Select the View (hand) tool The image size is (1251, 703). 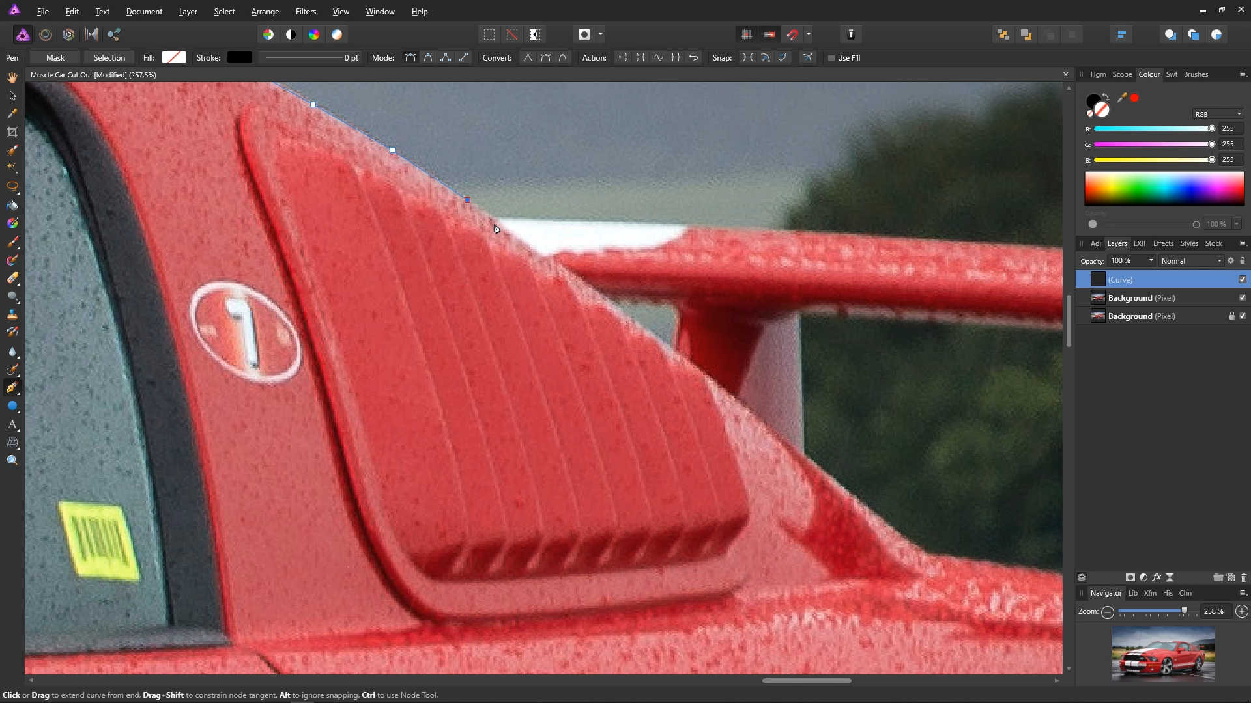[x=12, y=77]
